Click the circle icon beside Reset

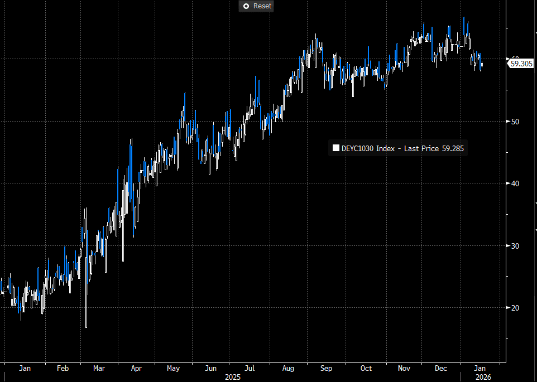[x=246, y=6]
